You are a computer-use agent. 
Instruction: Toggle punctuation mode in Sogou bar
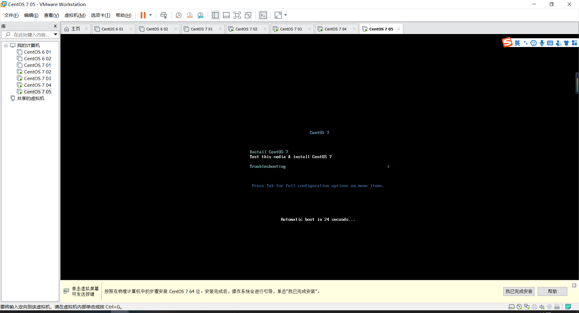click(526, 43)
